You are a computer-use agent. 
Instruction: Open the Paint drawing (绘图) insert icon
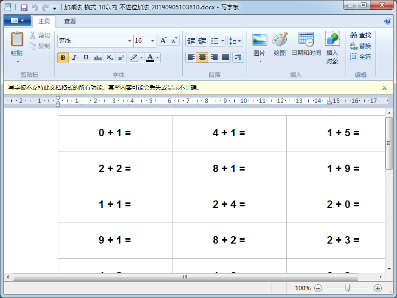pos(280,40)
